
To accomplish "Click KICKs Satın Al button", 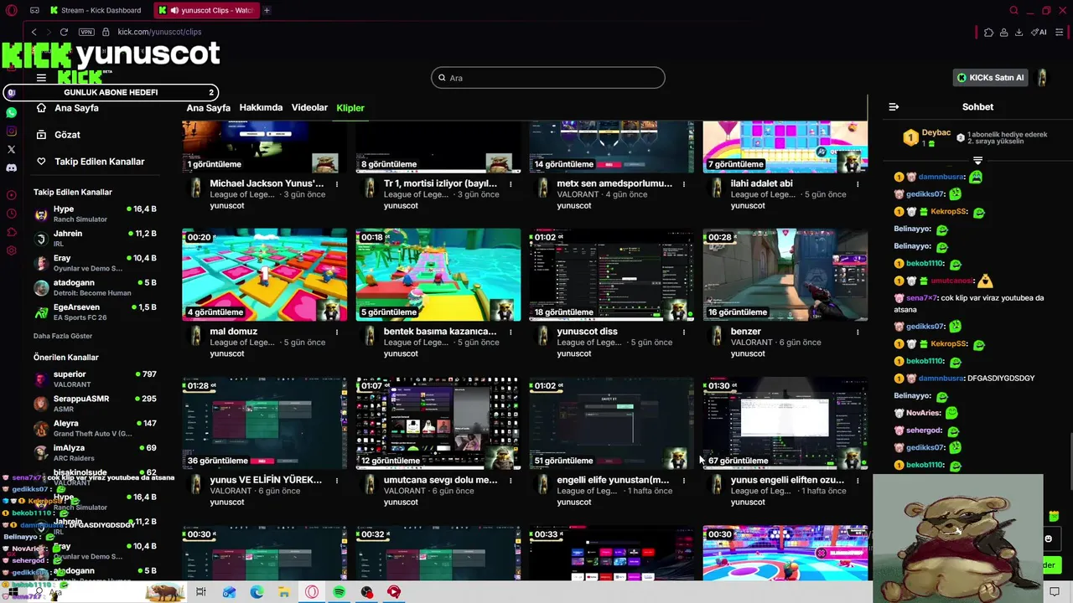I will [991, 78].
